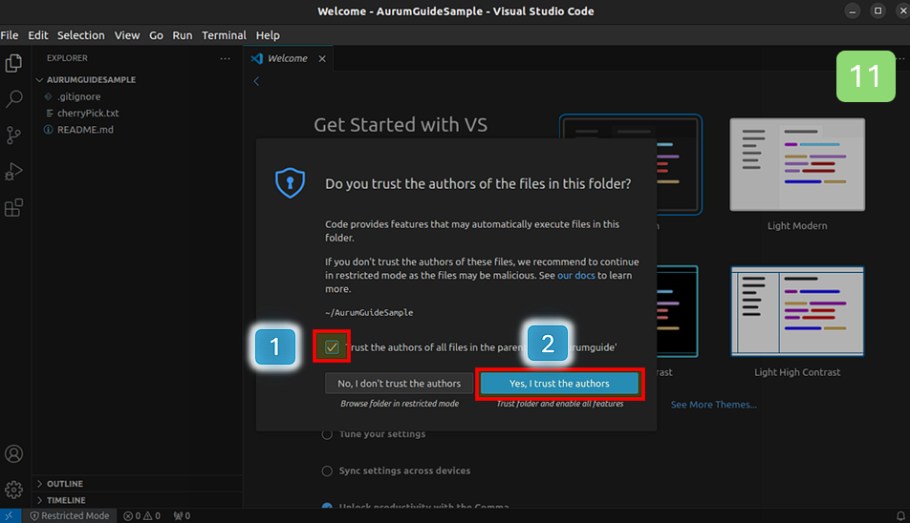Open the Accounts icon
This screenshot has height=523, width=910.
pos(14,453)
